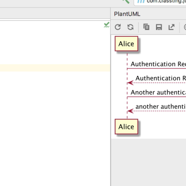Open the green checkmark inspections indicator
The image size is (186, 186).
(107, 25)
